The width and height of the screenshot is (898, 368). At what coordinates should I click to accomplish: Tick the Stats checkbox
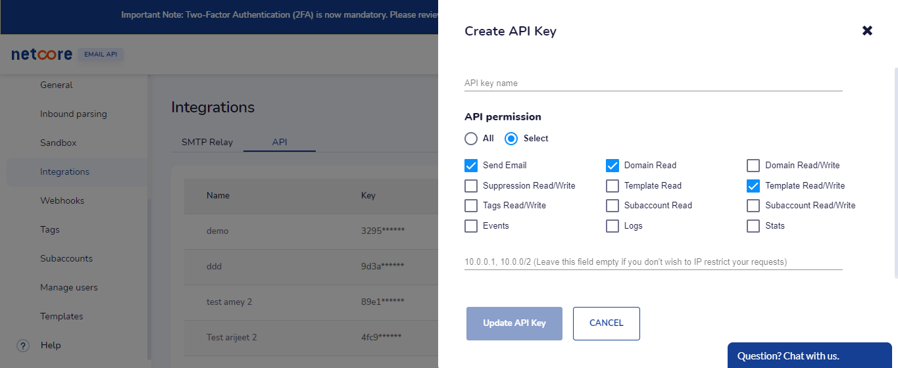tap(754, 226)
